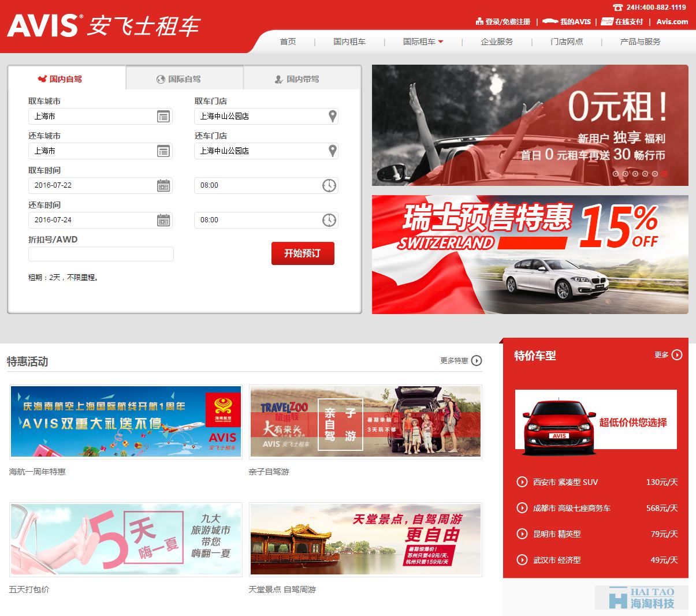This screenshot has height=616, width=696.
Task: Open the pickup city list icon
Action: (x=163, y=117)
